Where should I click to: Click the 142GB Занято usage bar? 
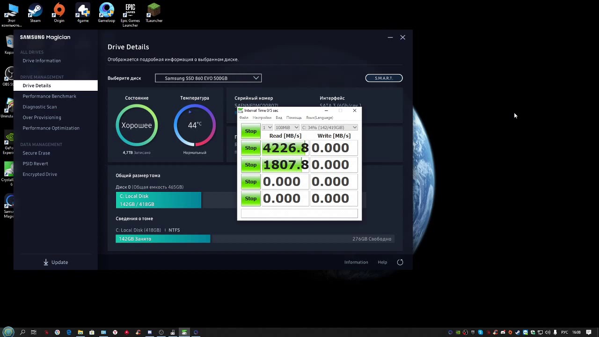[x=163, y=239]
